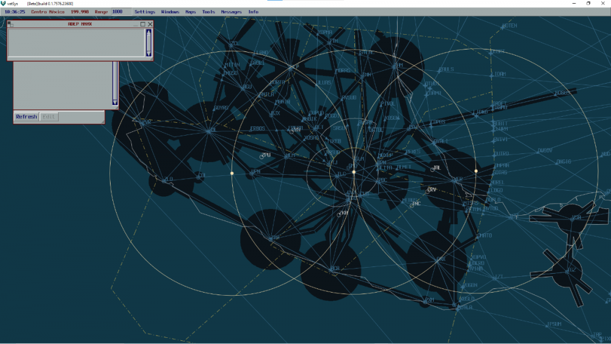
Task: Click the ADEP MMMX scrollbar up arrow
Action: click(148, 32)
